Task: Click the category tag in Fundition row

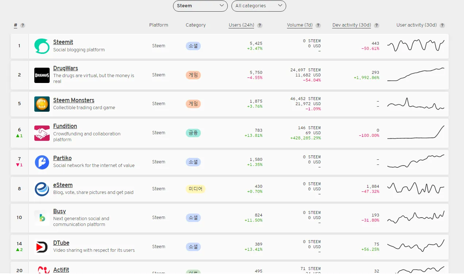Action: (193, 133)
